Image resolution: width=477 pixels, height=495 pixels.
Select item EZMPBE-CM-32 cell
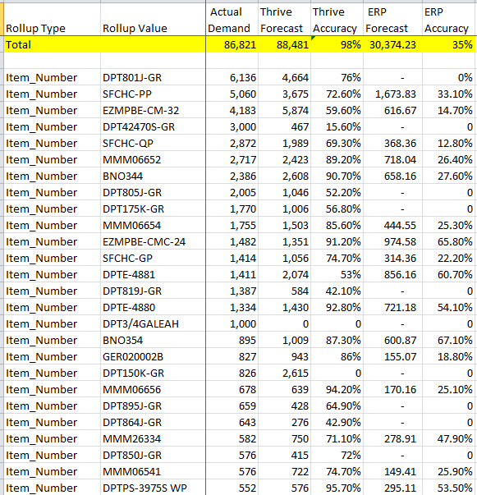coord(153,110)
